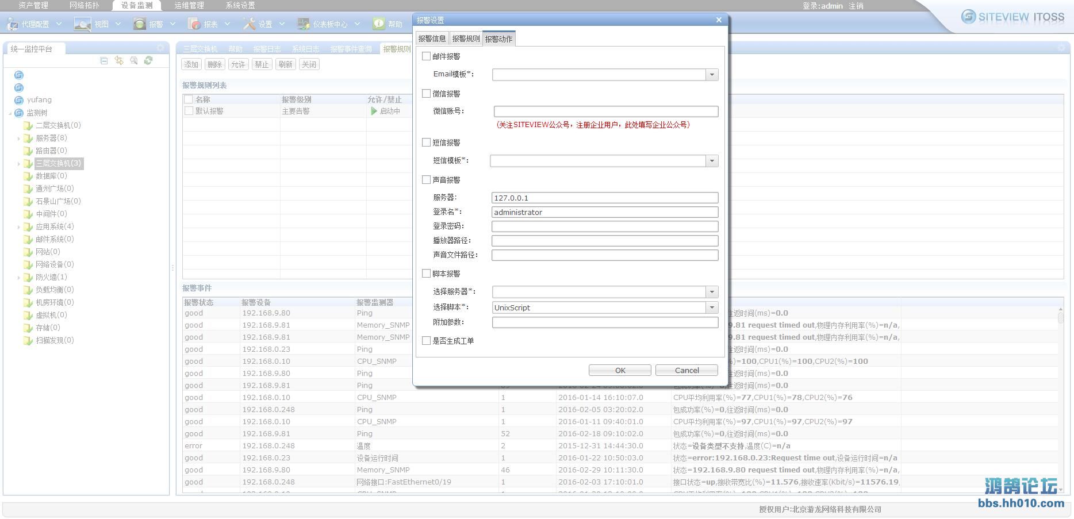
Task: Click gear icon at right of main tab bar
Action: (1061, 48)
